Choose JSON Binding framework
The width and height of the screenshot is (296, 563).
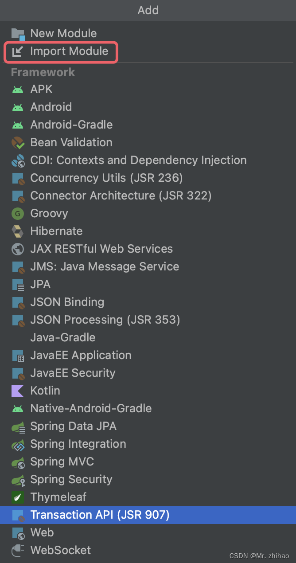click(66, 302)
